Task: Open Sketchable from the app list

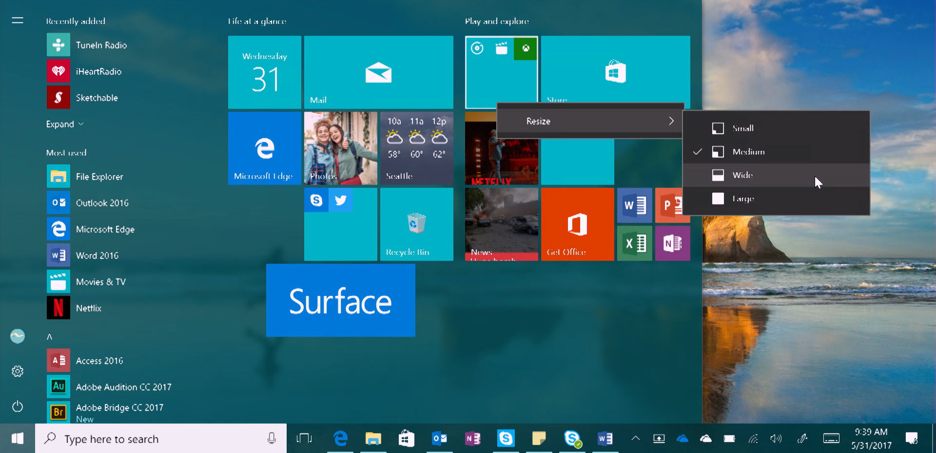Action: [x=97, y=97]
